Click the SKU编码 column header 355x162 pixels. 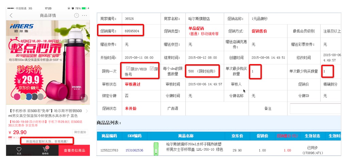[134, 136]
